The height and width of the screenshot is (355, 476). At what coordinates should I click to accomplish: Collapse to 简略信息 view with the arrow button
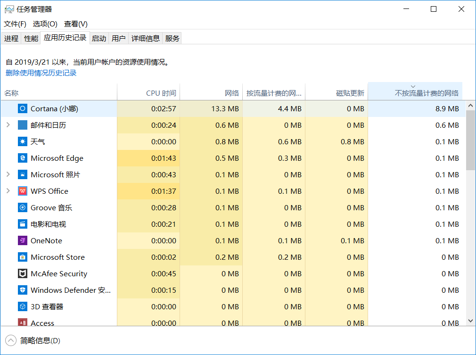click(11, 340)
